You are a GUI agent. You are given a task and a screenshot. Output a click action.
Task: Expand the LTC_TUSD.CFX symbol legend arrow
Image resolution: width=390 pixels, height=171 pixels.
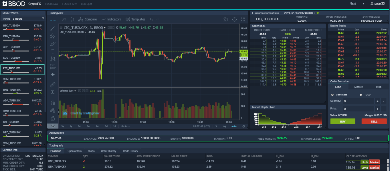(105, 28)
